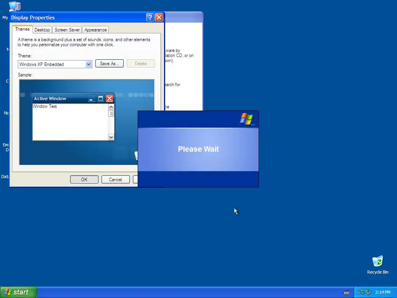The image size is (397, 298).
Task: Close the Display Properties dialog
Action: (159, 17)
